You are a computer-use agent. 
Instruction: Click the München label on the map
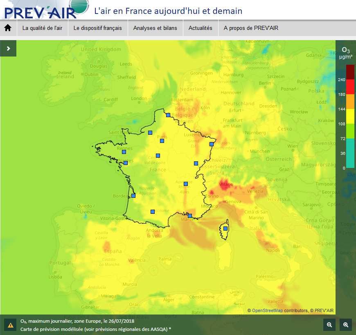259,151
